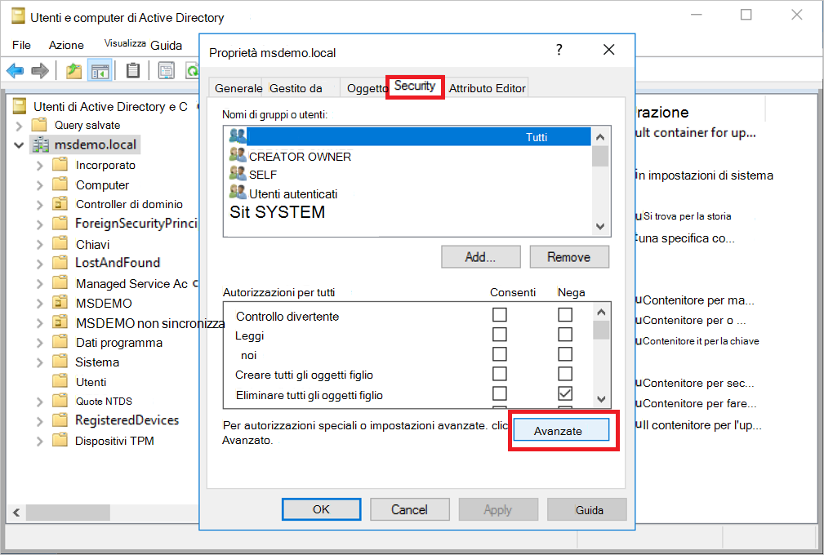Expand the RegisteredDevices node
The image size is (824, 555).
[x=39, y=421]
